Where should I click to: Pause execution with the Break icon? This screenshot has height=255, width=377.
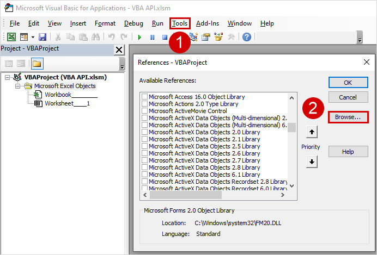(x=152, y=37)
